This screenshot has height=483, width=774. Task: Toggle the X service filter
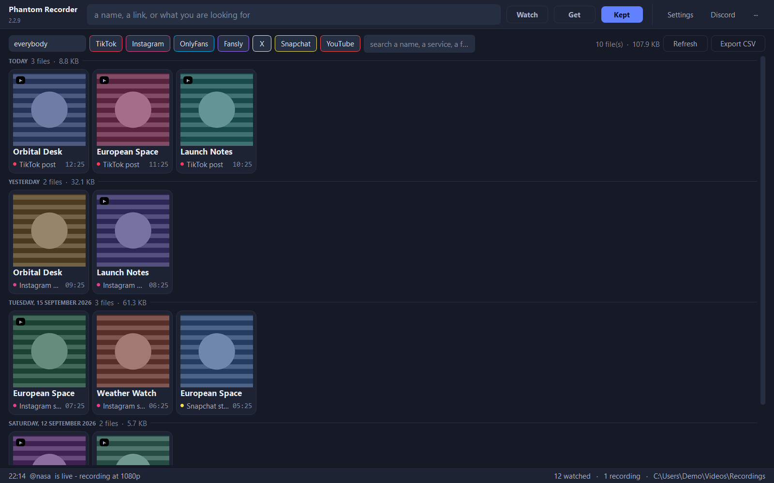[262, 43]
